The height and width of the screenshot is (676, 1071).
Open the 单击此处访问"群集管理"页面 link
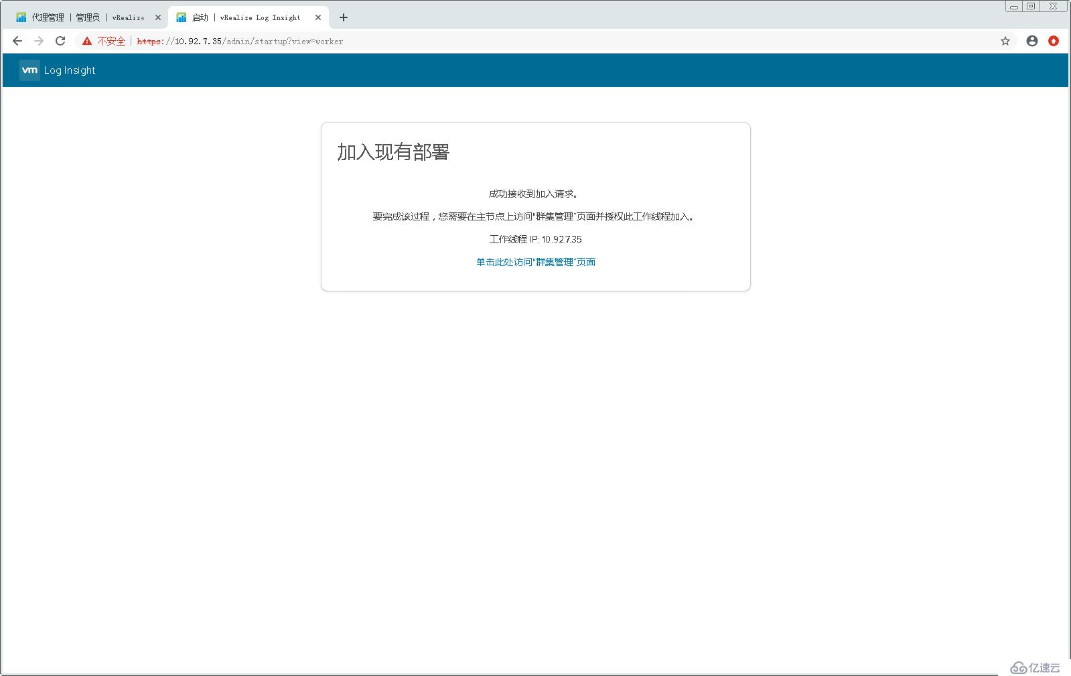[536, 262]
